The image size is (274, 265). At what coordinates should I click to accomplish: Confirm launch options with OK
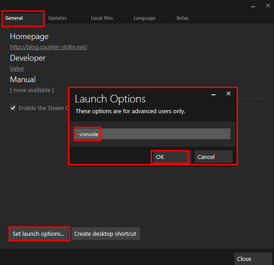pos(171,157)
